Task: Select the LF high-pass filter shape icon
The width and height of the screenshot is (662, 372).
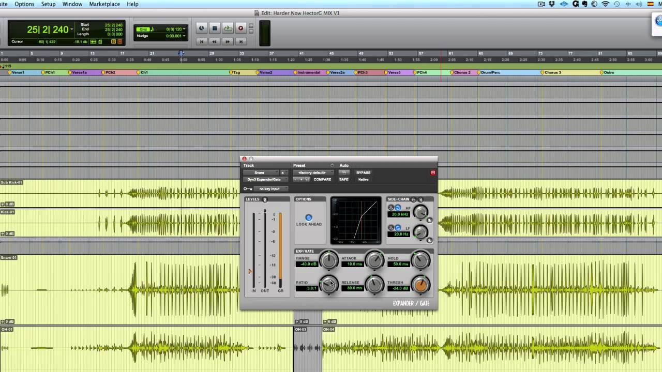Action: click(398, 228)
